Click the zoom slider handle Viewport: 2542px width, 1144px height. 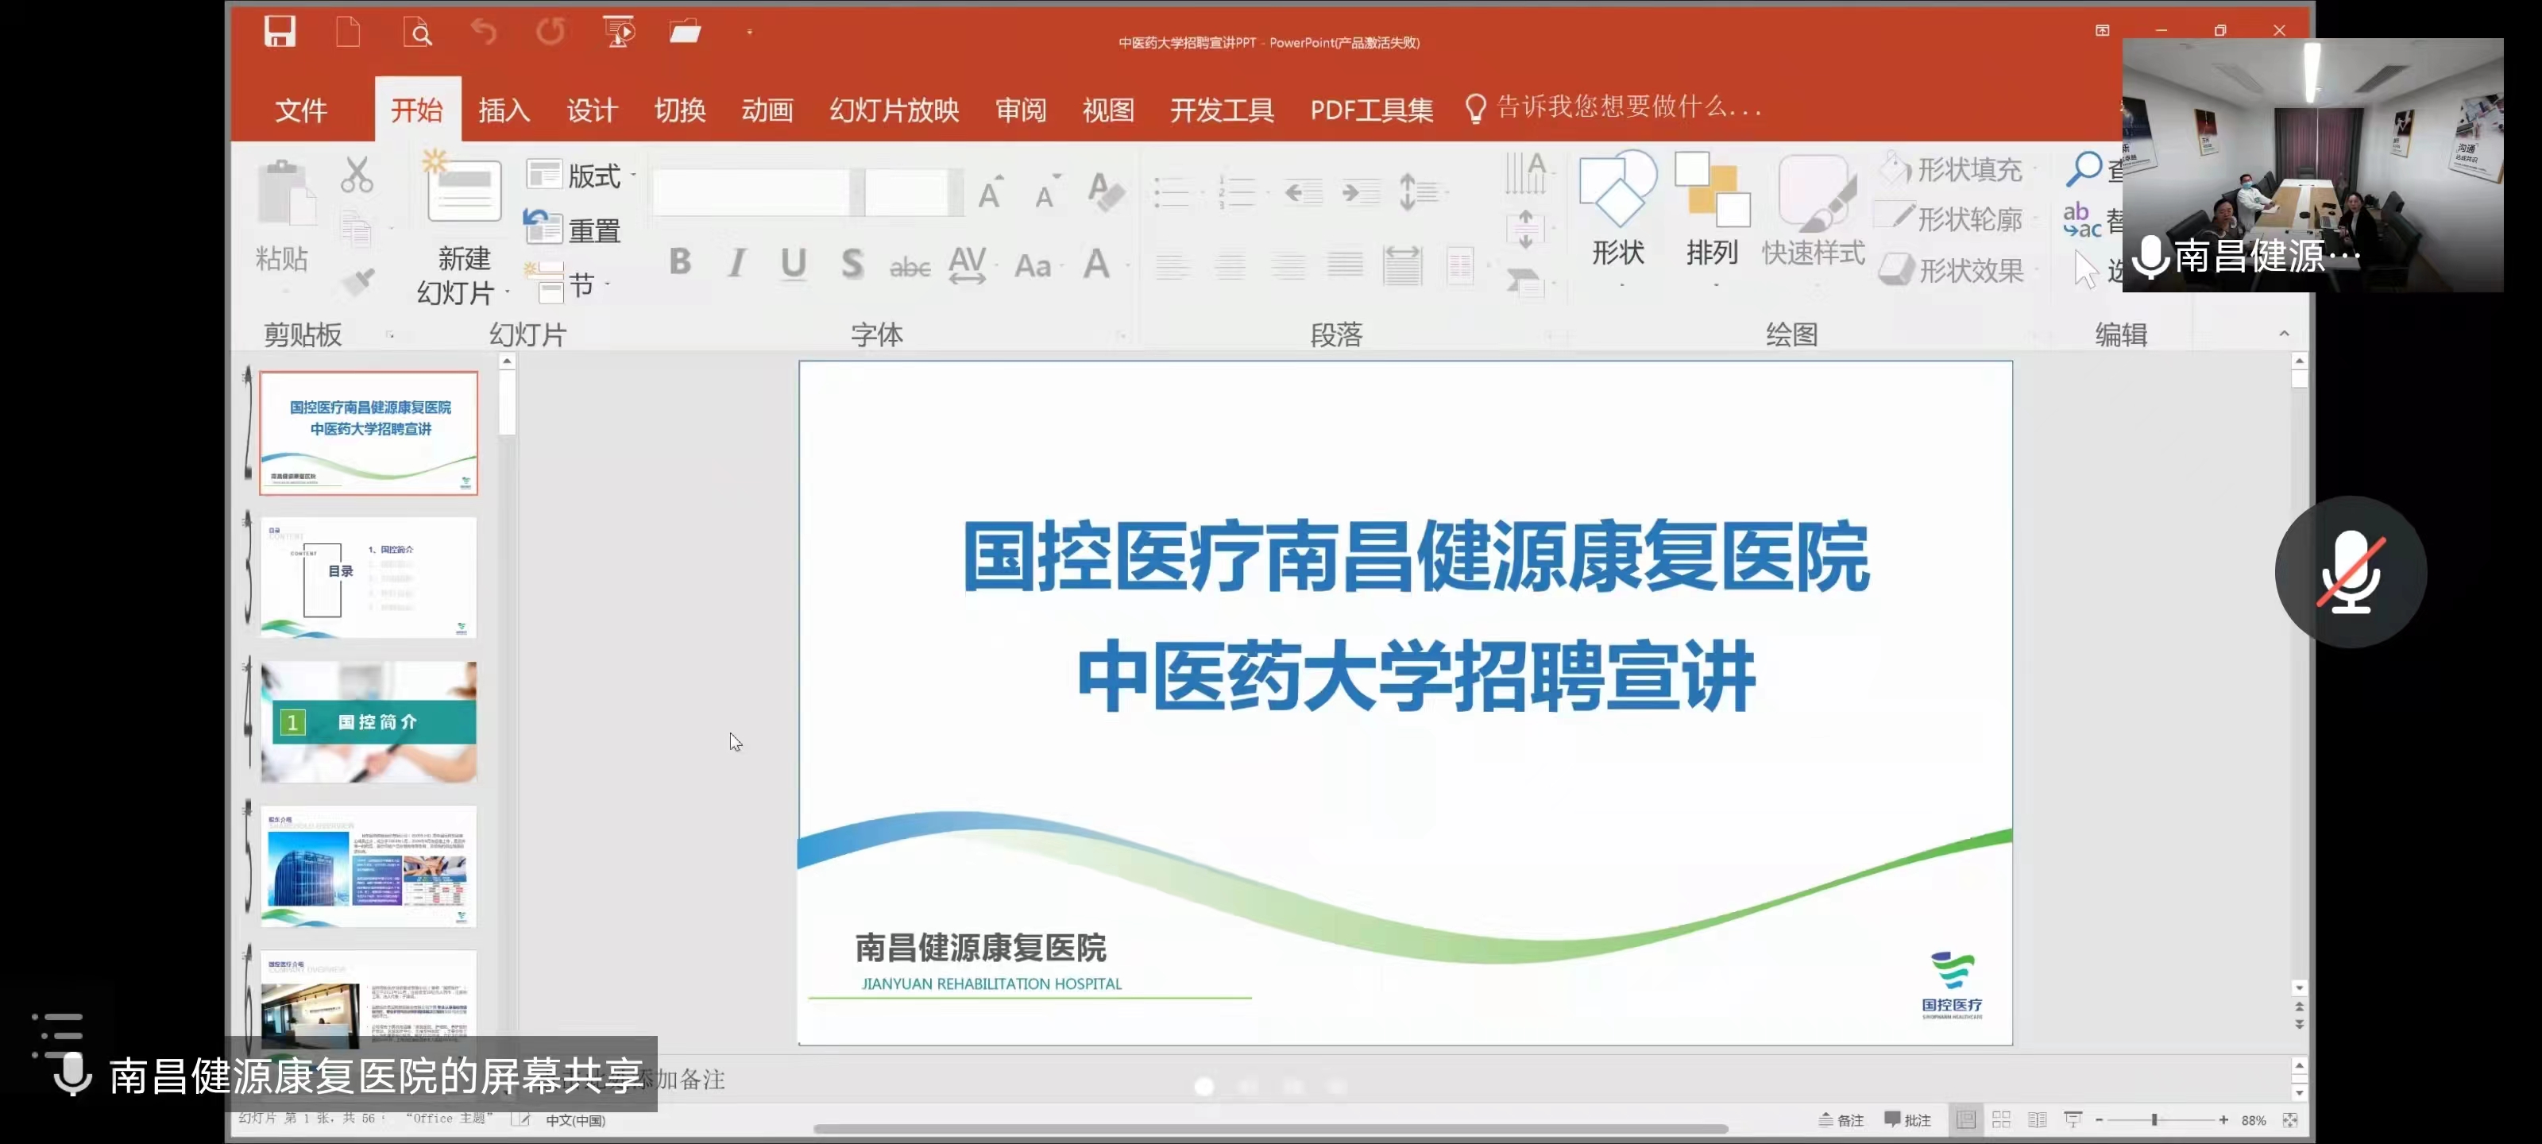pyautogui.click(x=2154, y=1119)
